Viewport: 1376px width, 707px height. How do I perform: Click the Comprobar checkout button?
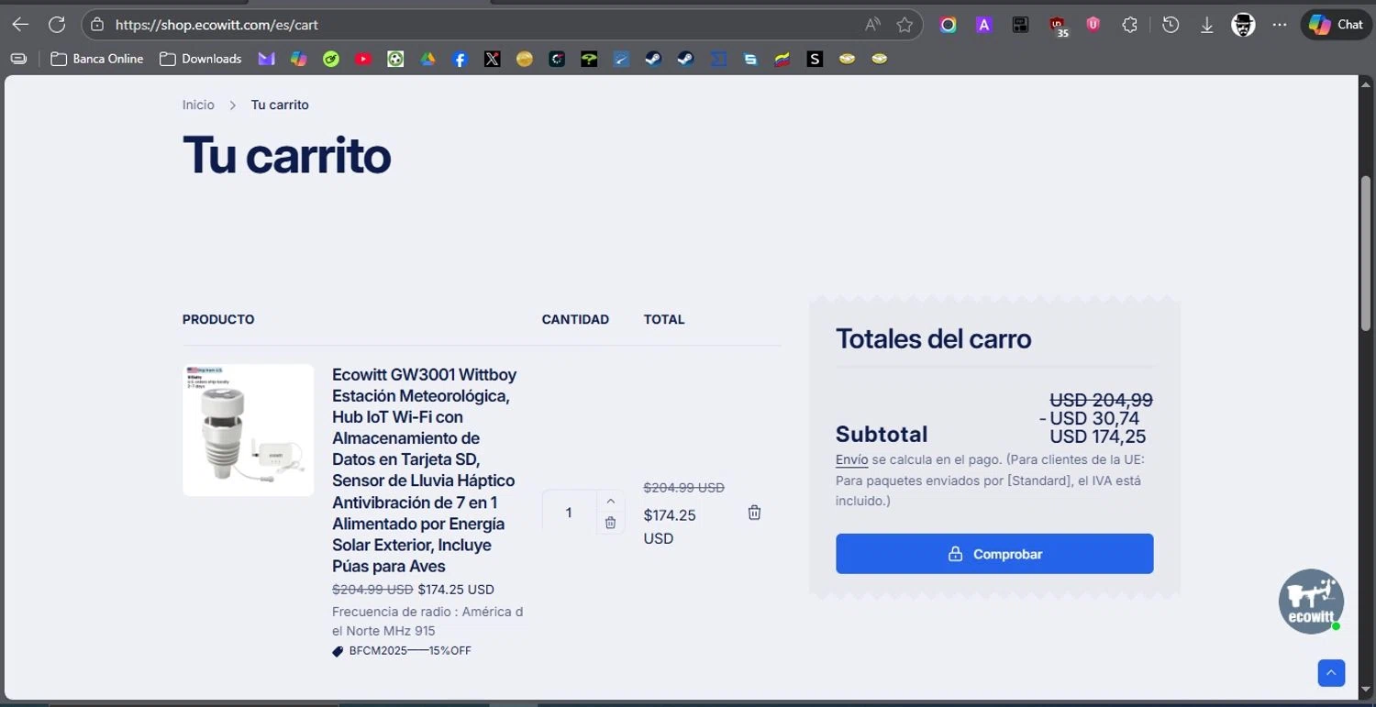point(994,554)
